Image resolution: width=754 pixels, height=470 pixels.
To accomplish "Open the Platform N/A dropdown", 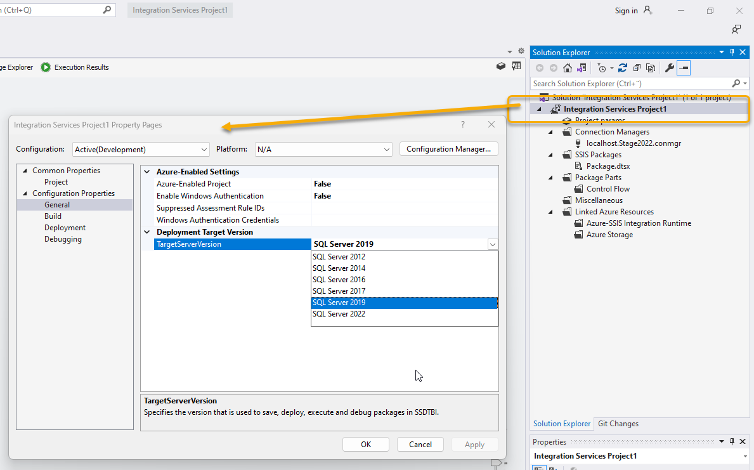I will [x=323, y=150].
